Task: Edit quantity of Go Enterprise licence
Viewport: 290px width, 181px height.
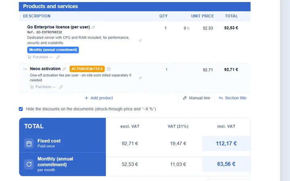Action: coord(166,28)
